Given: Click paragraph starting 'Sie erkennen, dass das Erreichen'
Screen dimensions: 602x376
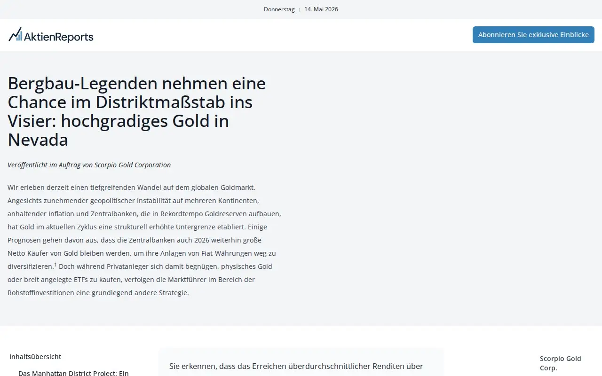Looking at the screenshot, I should click(296, 366).
